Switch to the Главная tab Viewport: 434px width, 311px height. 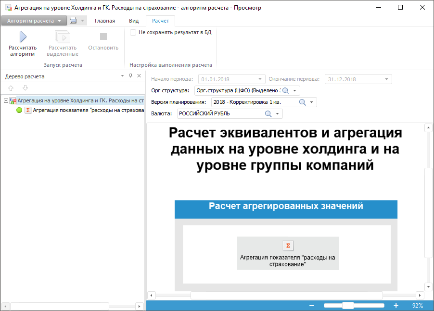click(x=104, y=21)
